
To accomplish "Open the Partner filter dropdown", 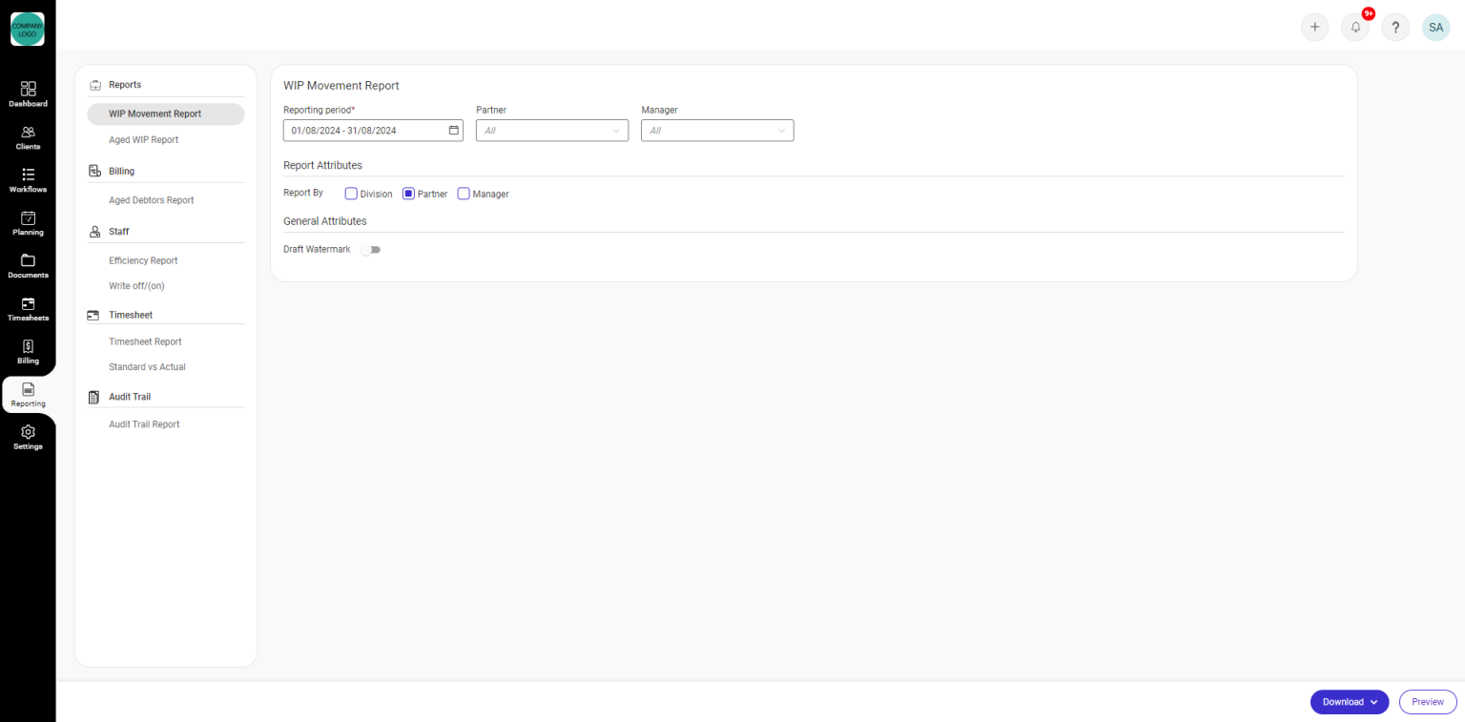I will (551, 130).
